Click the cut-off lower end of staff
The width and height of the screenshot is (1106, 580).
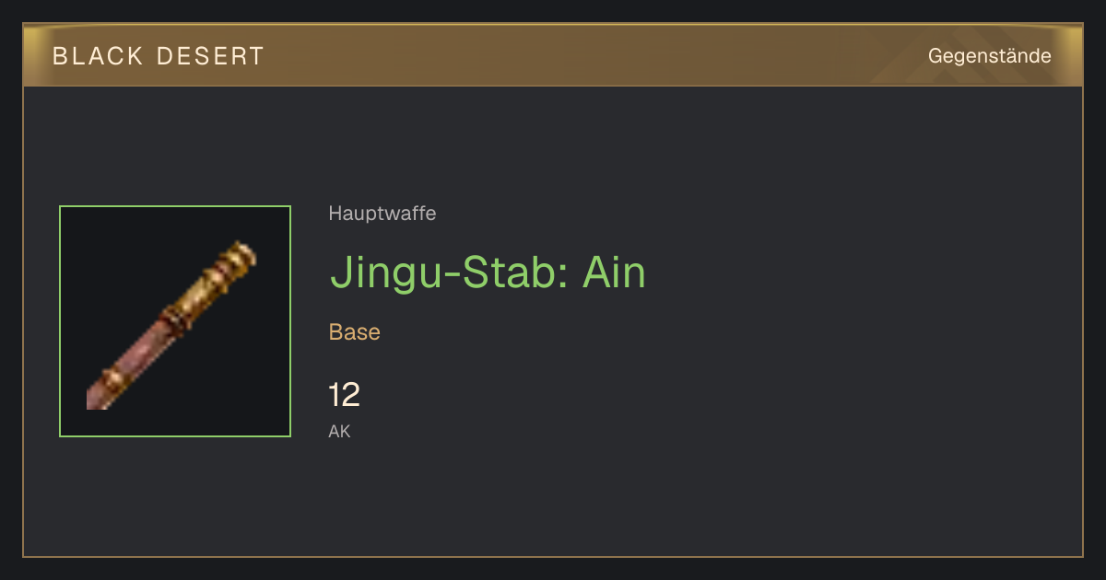(x=94, y=399)
